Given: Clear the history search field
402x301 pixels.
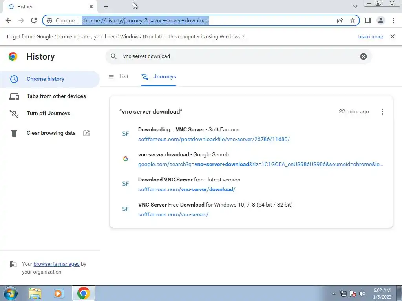Looking at the screenshot, I should tap(363, 56).
